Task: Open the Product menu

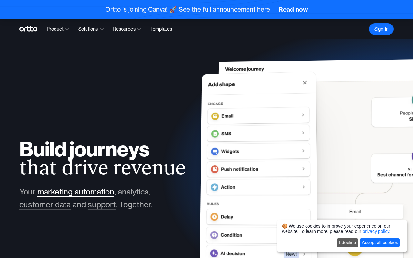Action: 58,29
